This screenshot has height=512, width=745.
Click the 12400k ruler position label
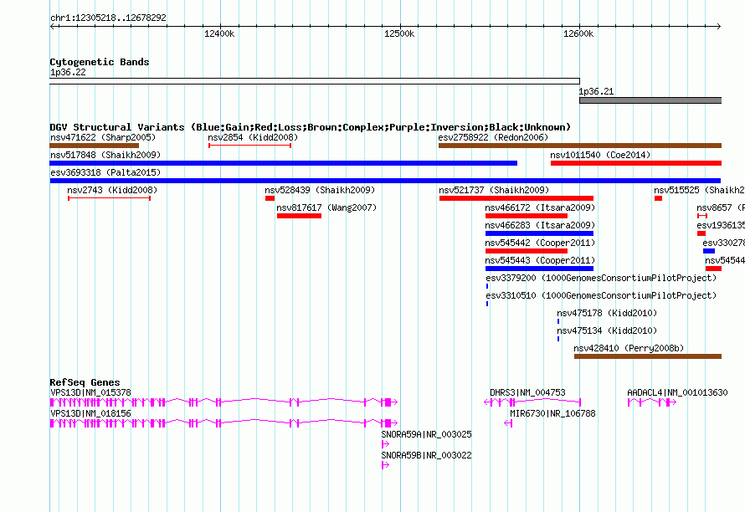(219, 33)
